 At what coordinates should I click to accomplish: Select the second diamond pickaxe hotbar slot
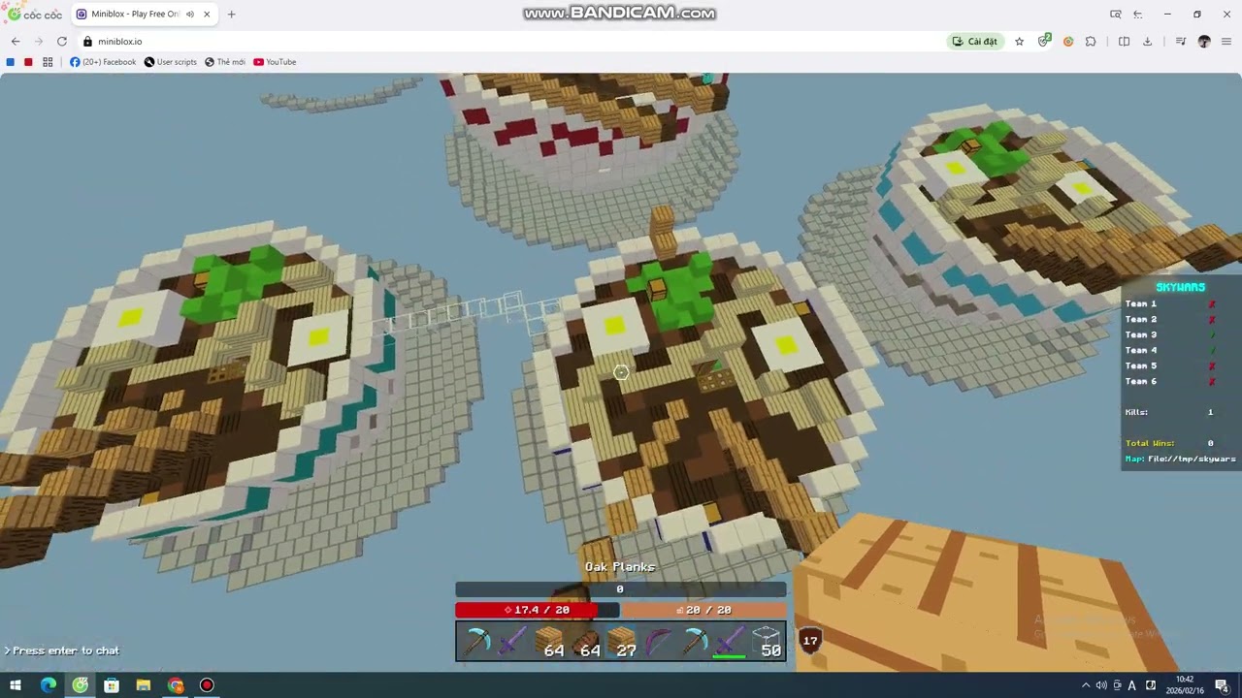pyautogui.click(x=694, y=642)
